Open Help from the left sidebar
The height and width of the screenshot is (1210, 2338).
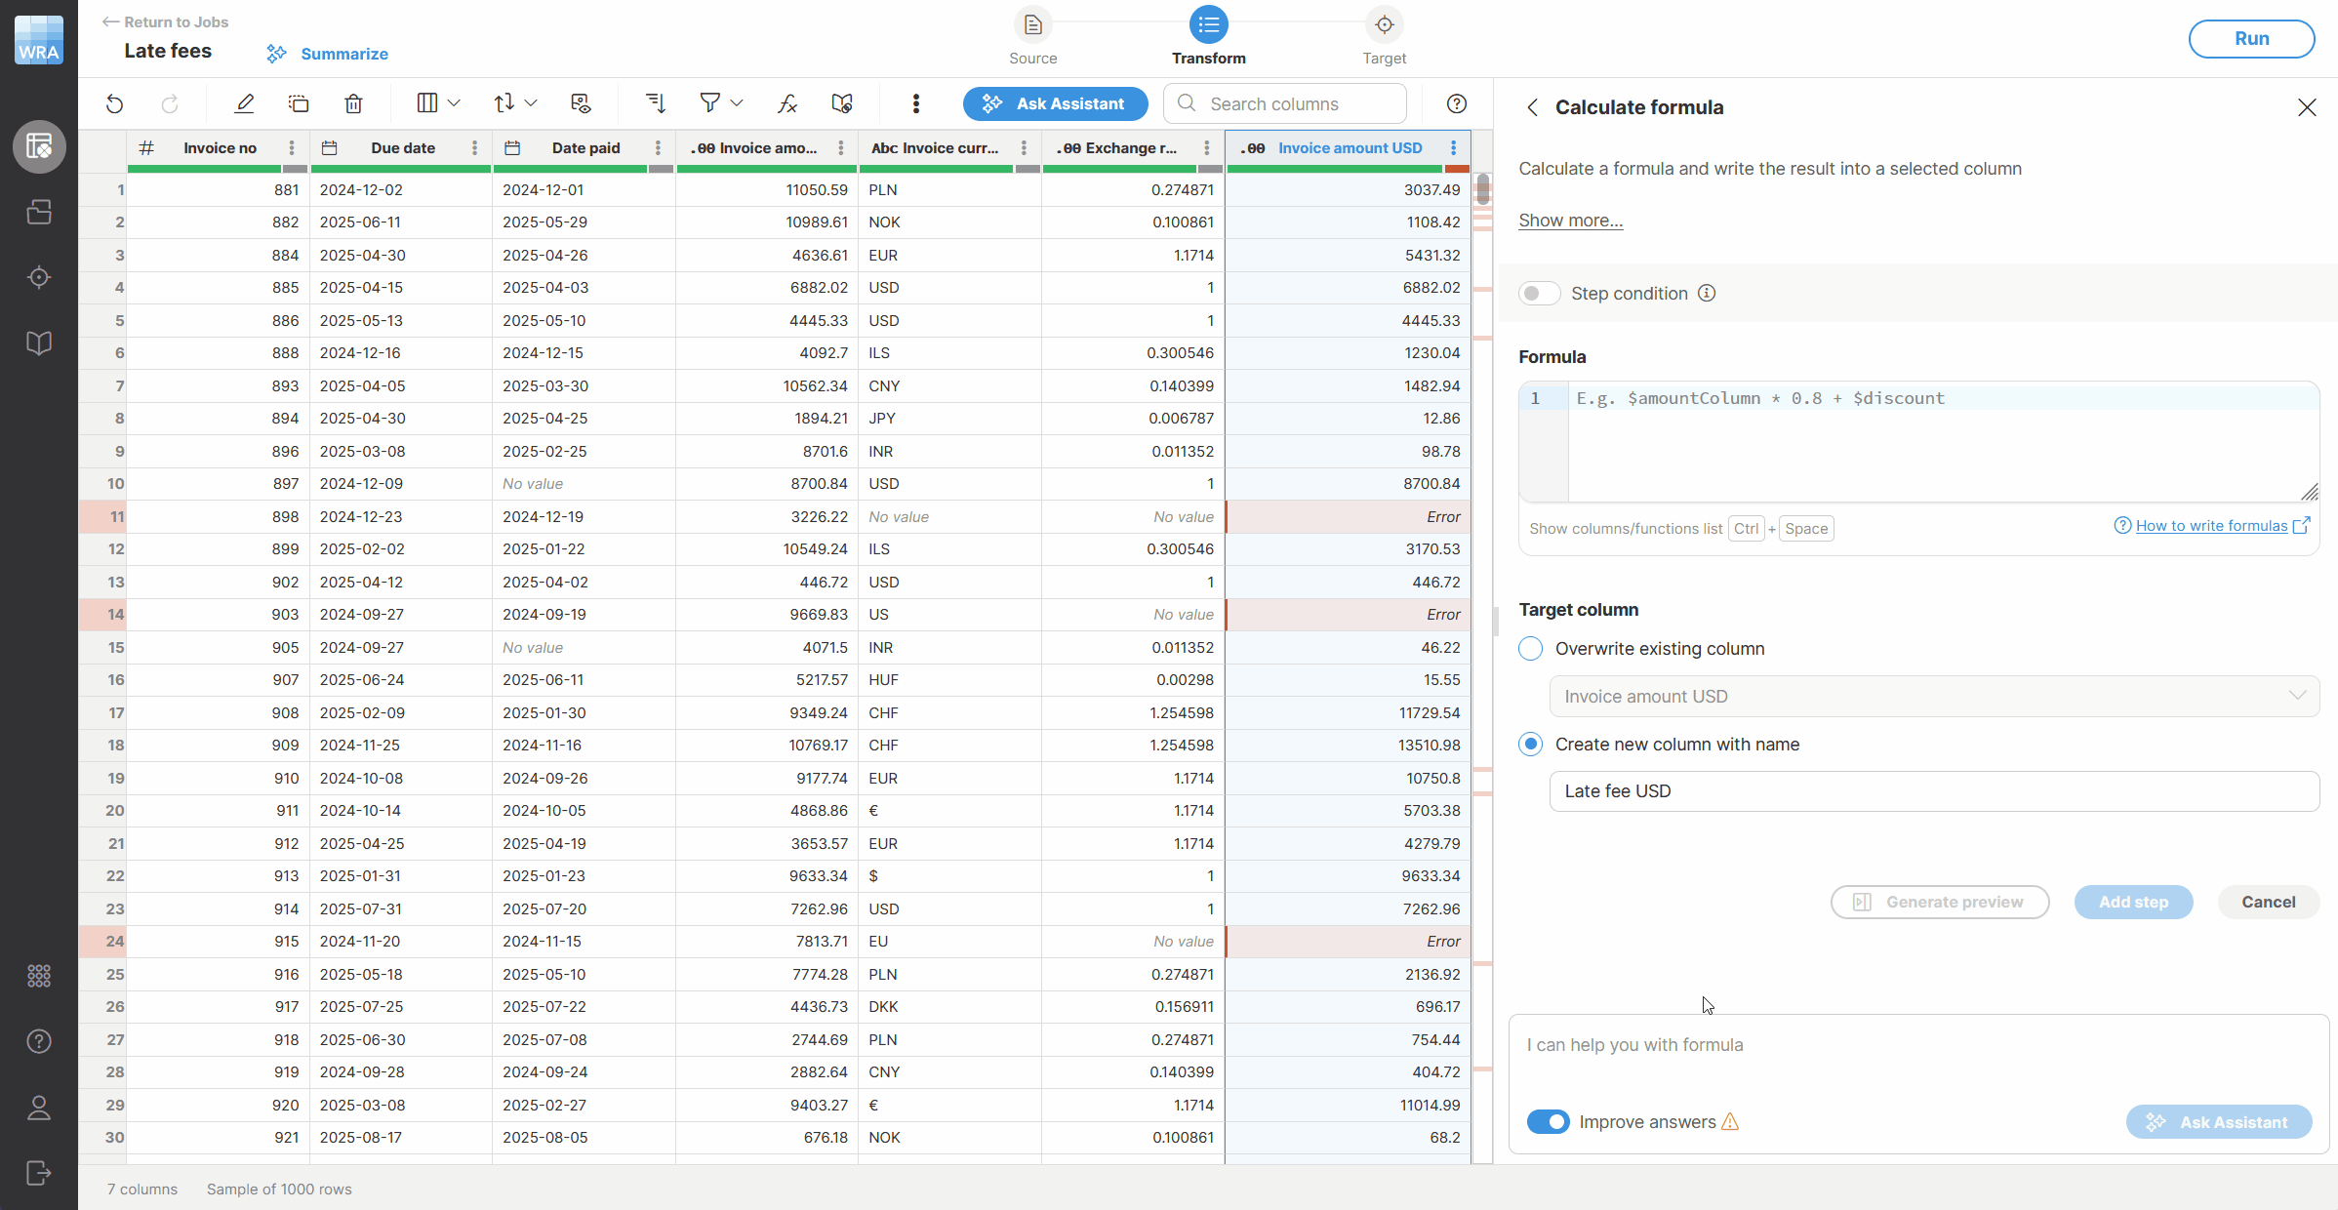click(x=39, y=1040)
